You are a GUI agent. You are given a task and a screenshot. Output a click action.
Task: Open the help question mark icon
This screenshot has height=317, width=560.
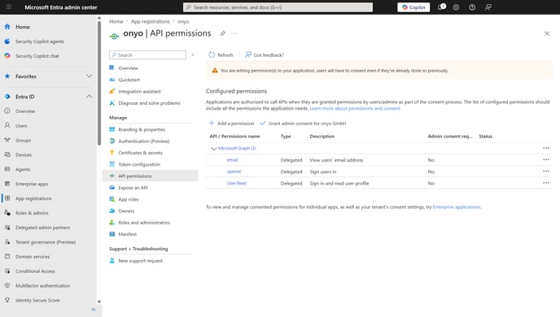point(472,7)
